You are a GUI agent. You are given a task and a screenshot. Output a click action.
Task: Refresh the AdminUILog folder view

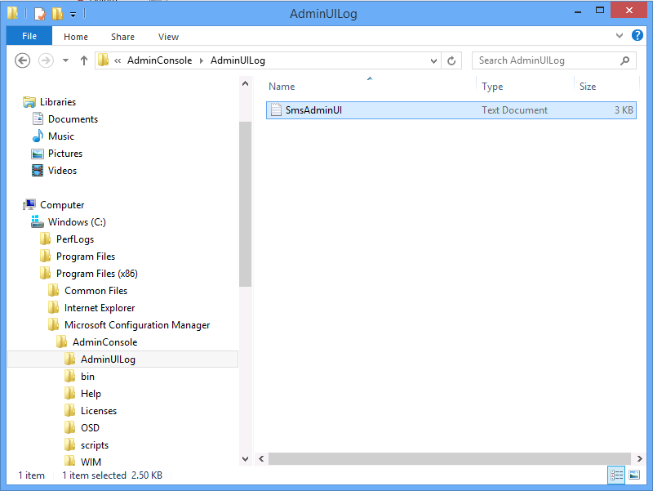tap(451, 60)
